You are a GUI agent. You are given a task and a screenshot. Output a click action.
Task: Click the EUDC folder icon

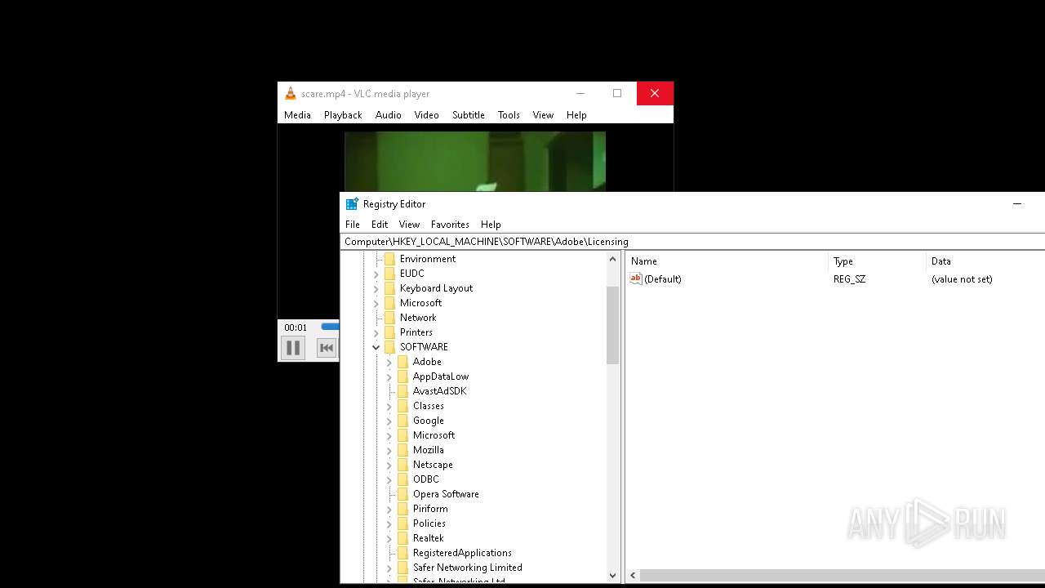click(389, 274)
